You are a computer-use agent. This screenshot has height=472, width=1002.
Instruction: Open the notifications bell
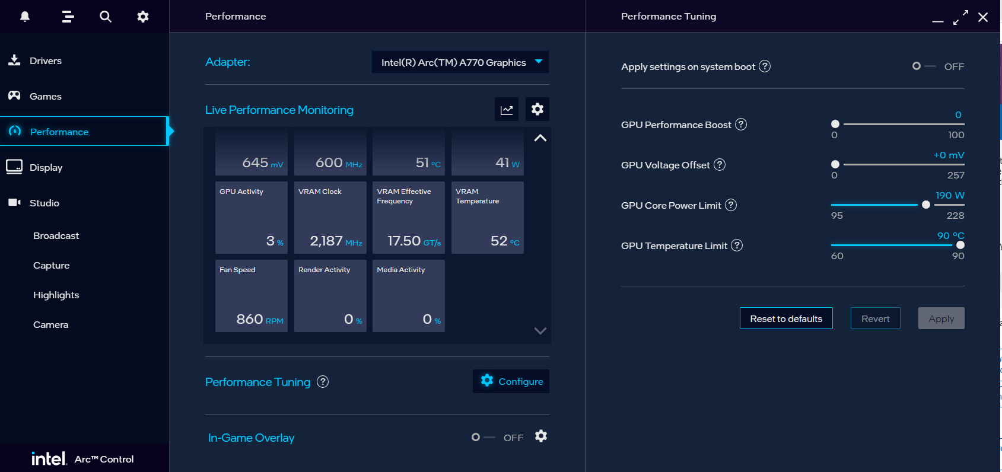[x=25, y=17]
